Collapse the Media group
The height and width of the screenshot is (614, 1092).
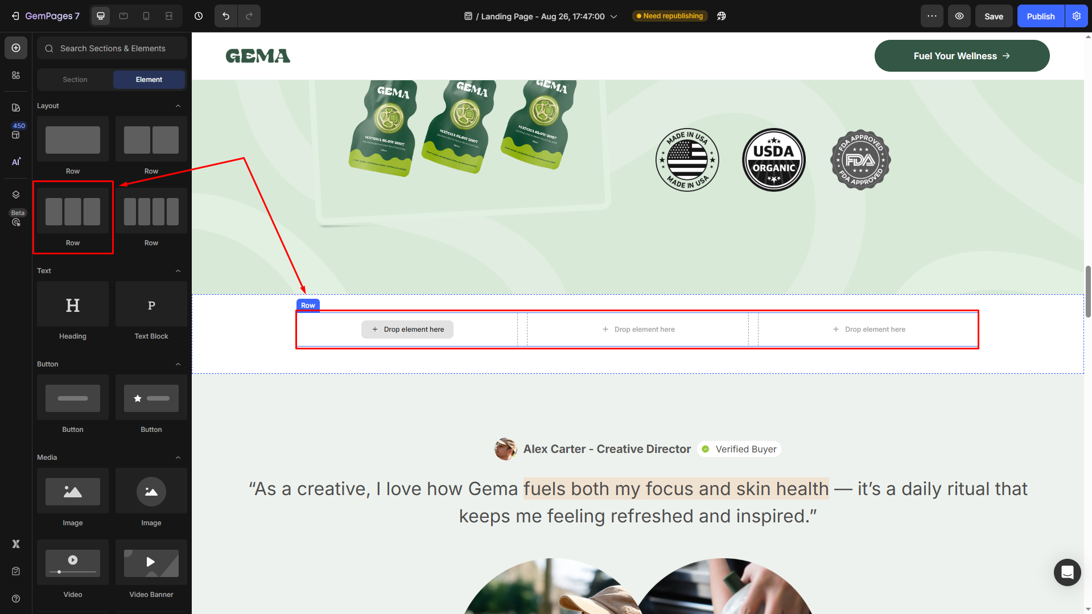[x=178, y=458]
